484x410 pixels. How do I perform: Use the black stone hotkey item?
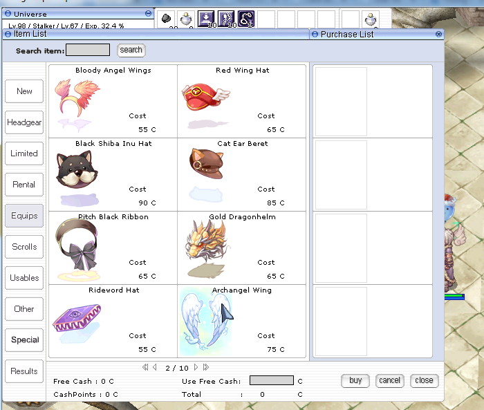click(x=167, y=19)
